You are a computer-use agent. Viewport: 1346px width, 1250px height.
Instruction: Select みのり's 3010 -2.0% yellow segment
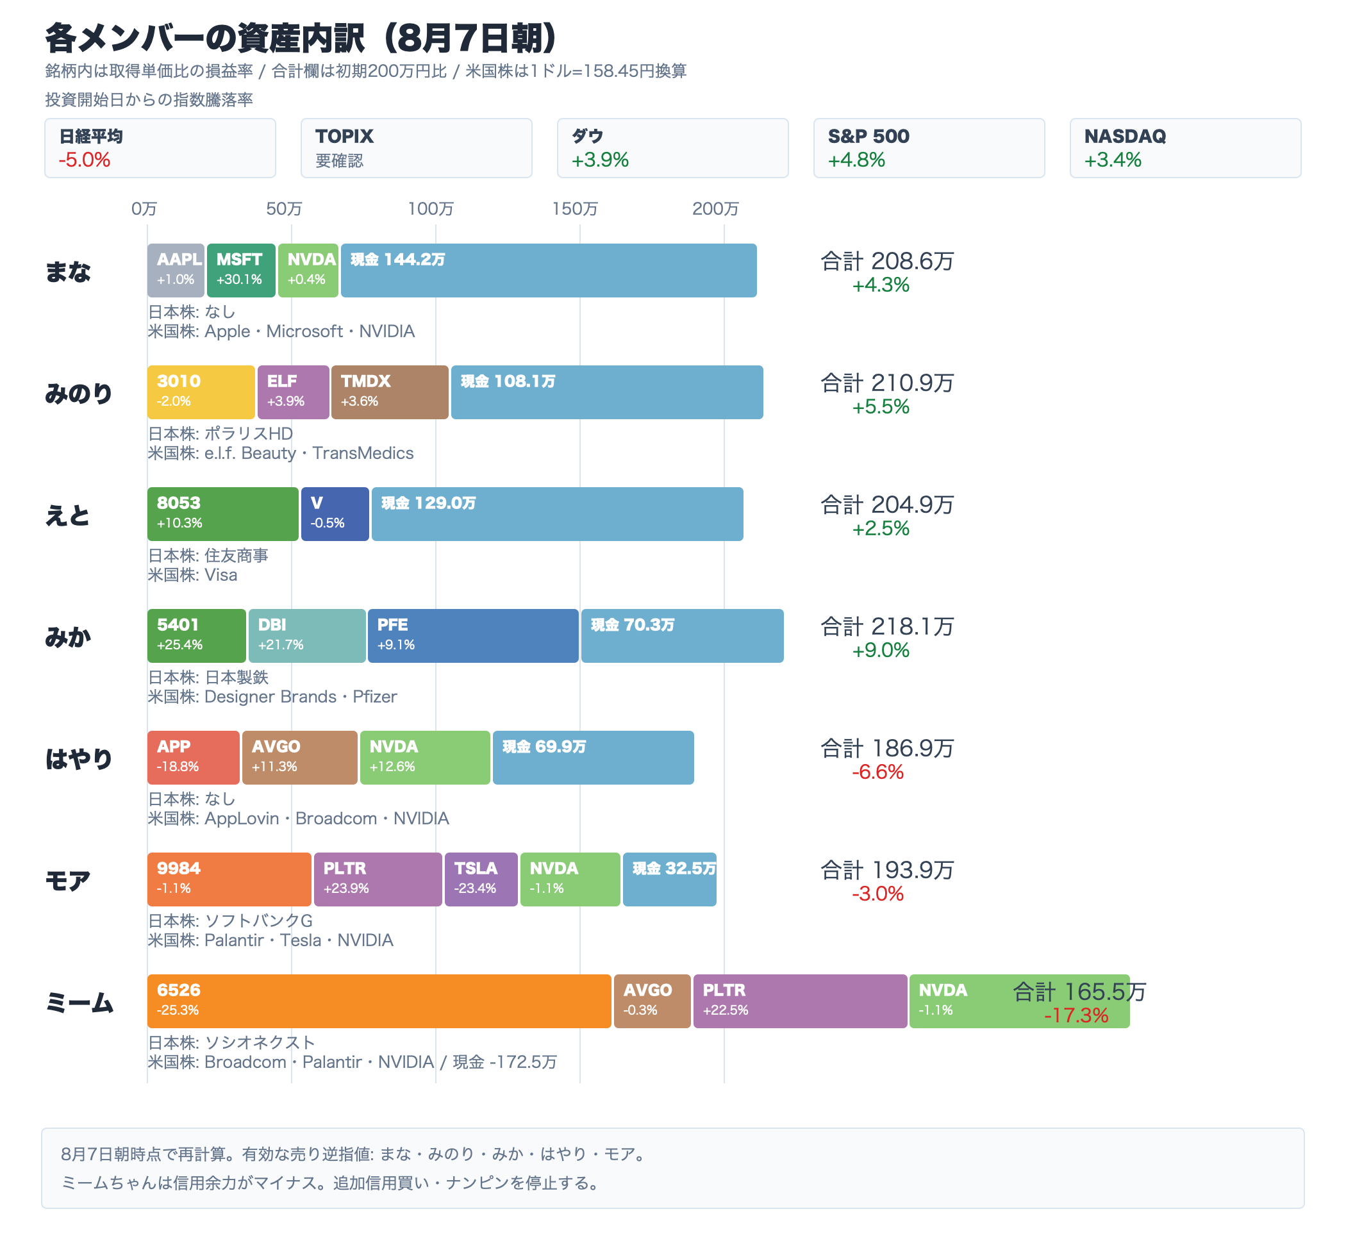coord(201,392)
